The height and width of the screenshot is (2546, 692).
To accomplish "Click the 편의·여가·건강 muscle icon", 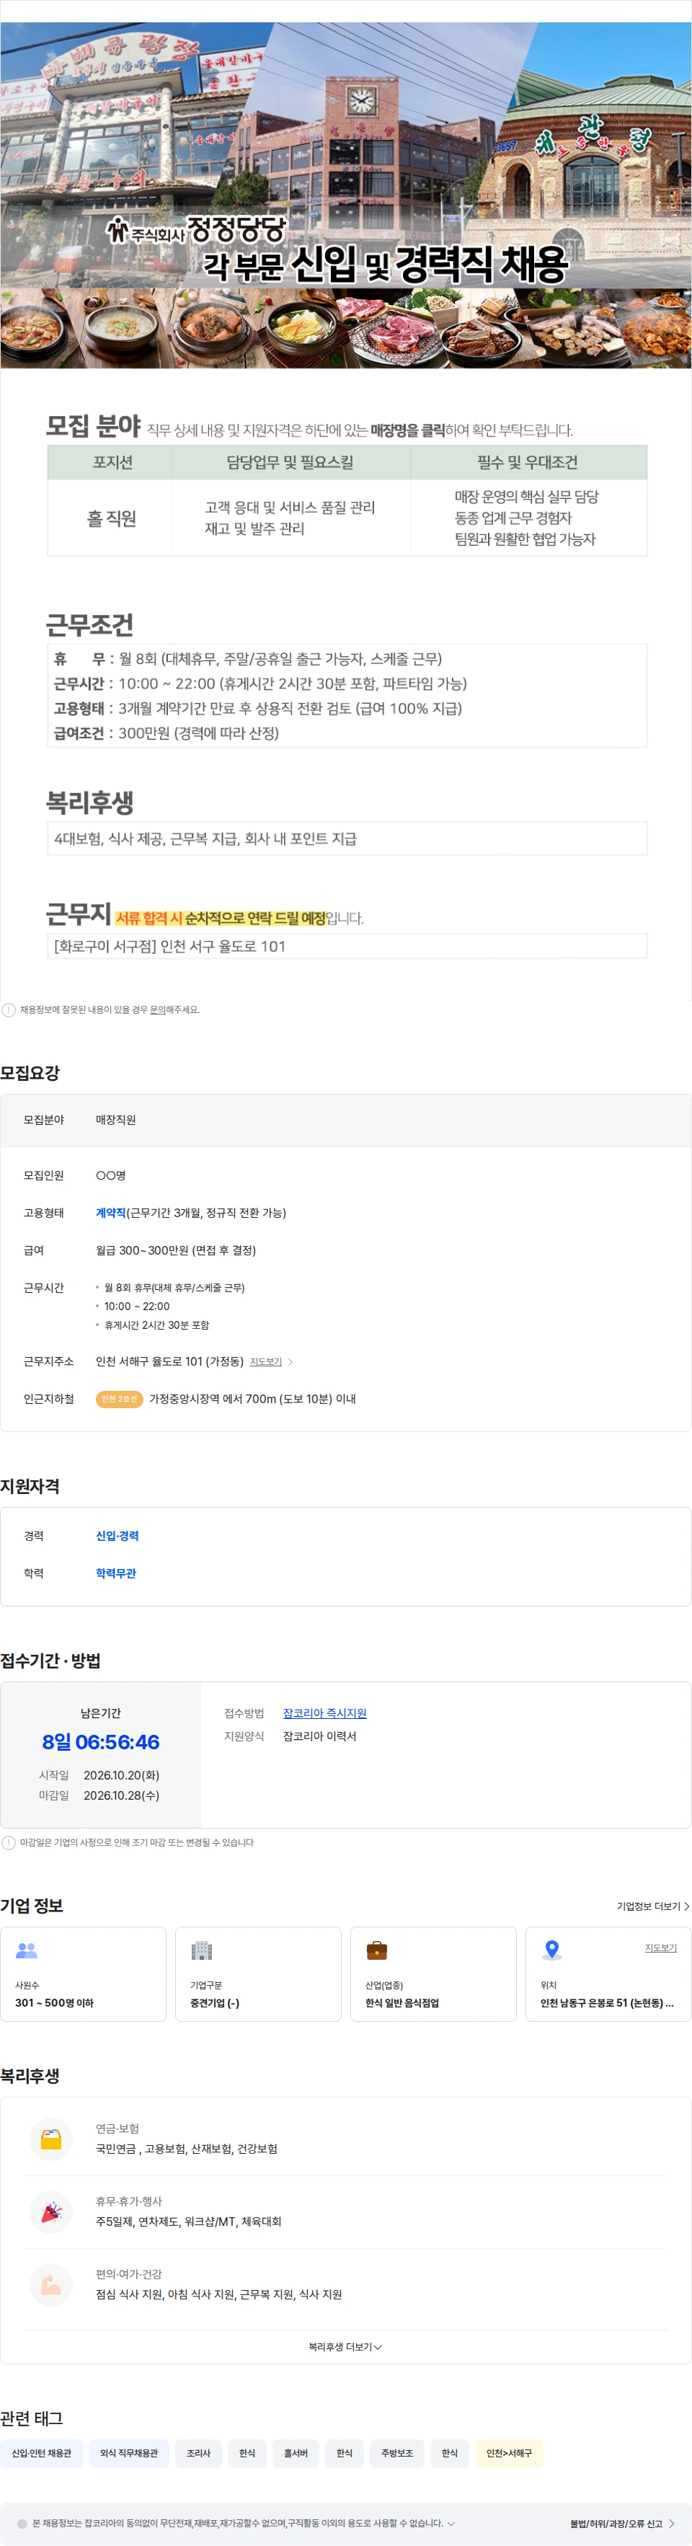I will pyautogui.click(x=51, y=2284).
